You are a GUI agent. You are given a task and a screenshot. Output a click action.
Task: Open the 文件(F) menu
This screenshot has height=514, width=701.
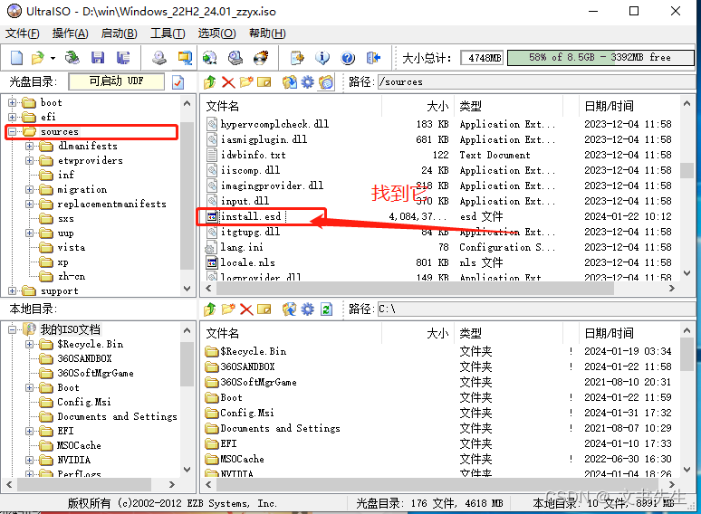23,33
